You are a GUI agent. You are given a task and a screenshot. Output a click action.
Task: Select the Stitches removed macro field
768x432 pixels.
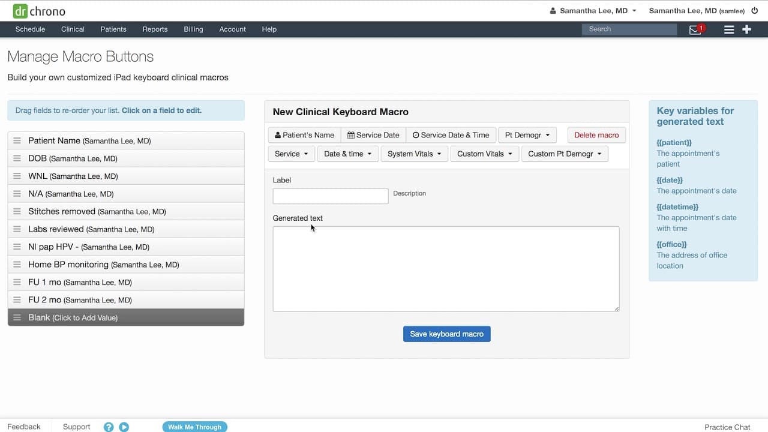126,212
